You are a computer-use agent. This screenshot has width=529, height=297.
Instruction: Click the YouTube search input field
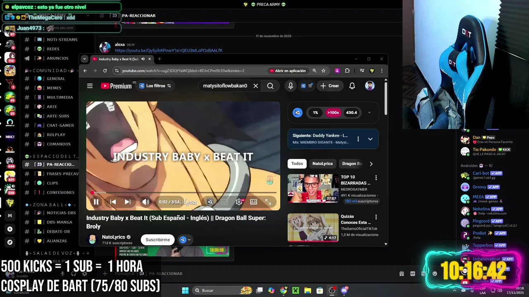tap(225, 86)
